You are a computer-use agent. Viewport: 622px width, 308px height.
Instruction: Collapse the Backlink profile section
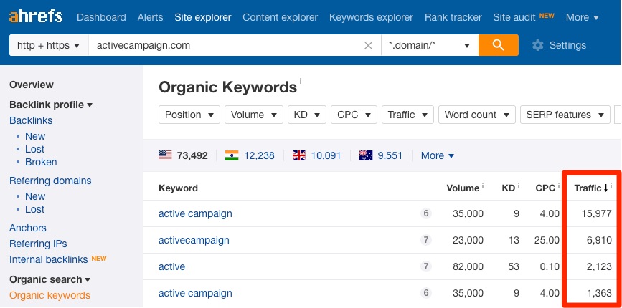51,105
